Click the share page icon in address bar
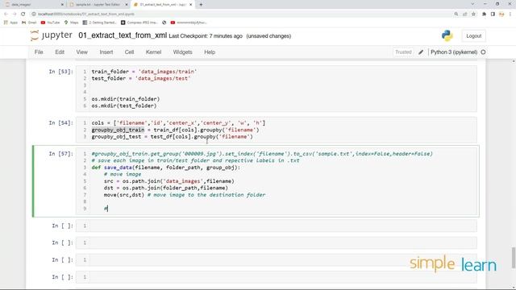Viewport: 516px width, 290px height. click(x=465, y=14)
